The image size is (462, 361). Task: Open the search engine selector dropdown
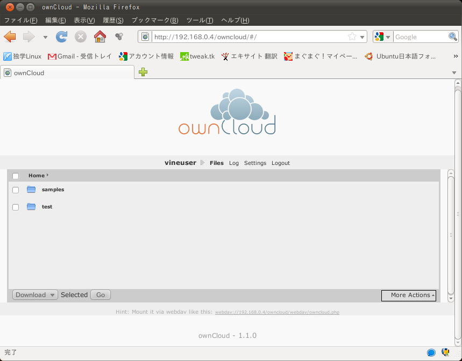click(382, 37)
